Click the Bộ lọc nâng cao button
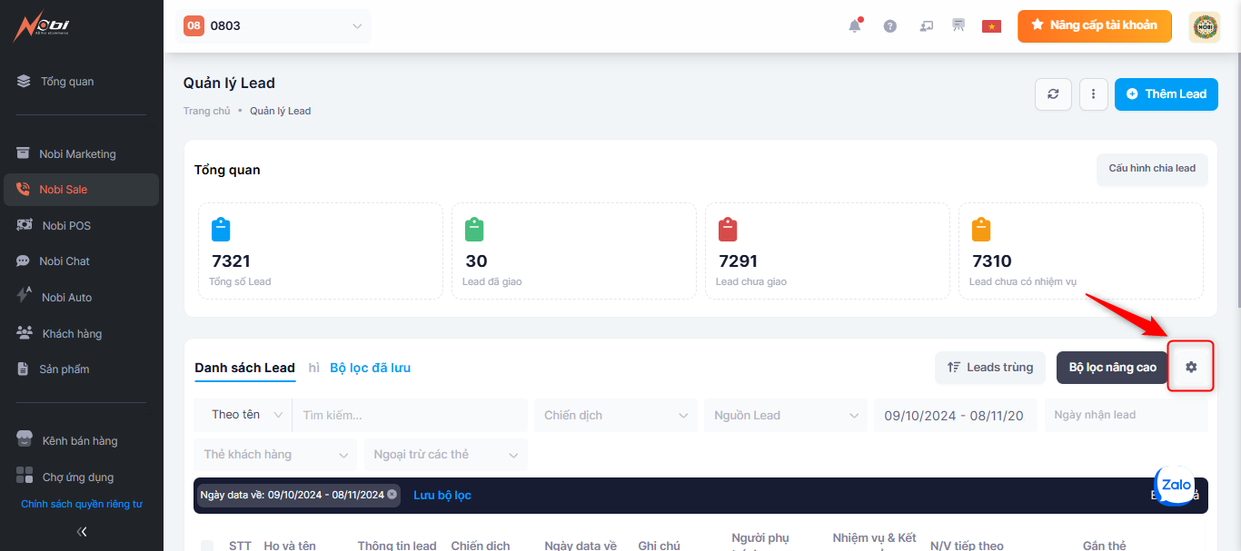1241x551 pixels. 1112,368
